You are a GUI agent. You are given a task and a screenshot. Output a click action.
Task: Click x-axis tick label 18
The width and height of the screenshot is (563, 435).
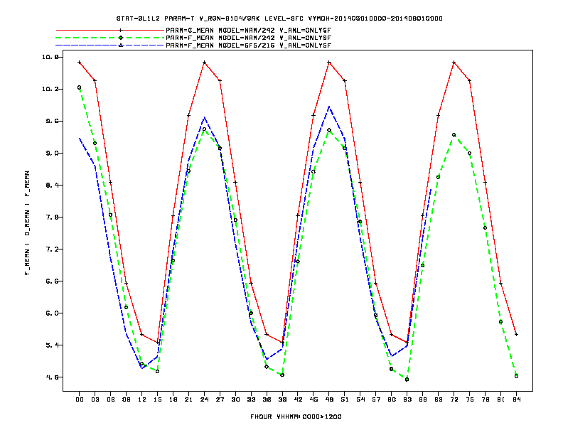tap(173, 399)
